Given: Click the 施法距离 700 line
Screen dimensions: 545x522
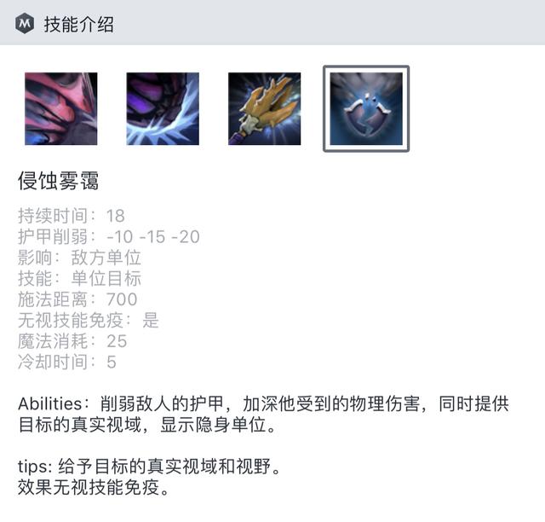Looking at the screenshot, I should (x=77, y=299).
